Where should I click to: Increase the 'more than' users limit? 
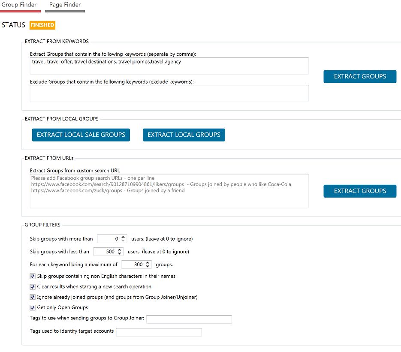124,237
